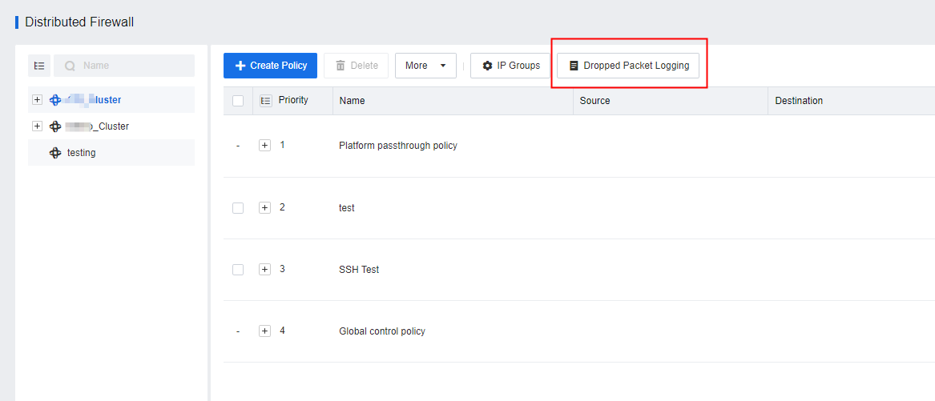Select the second _Cluster tree item

pyautogui.click(x=111, y=126)
